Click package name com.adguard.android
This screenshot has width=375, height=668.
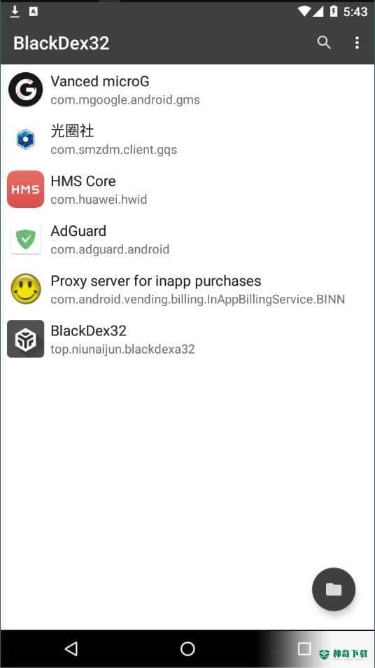[110, 249]
